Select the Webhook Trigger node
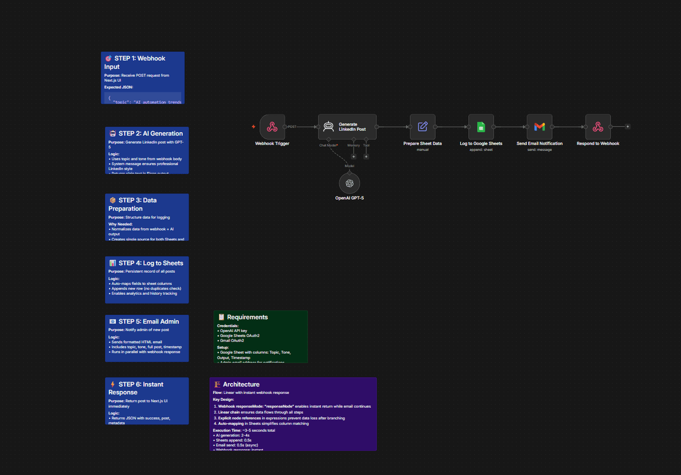Screen dimensions: 681x475 [x=272, y=127]
